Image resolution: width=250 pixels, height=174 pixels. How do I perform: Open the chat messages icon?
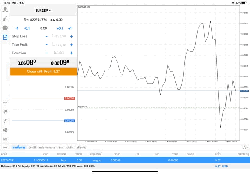coord(5,28)
